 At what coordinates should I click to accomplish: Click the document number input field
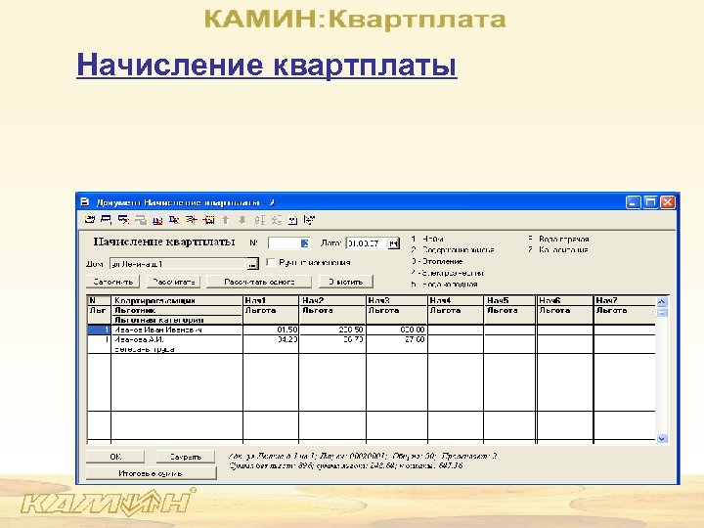[288, 243]
